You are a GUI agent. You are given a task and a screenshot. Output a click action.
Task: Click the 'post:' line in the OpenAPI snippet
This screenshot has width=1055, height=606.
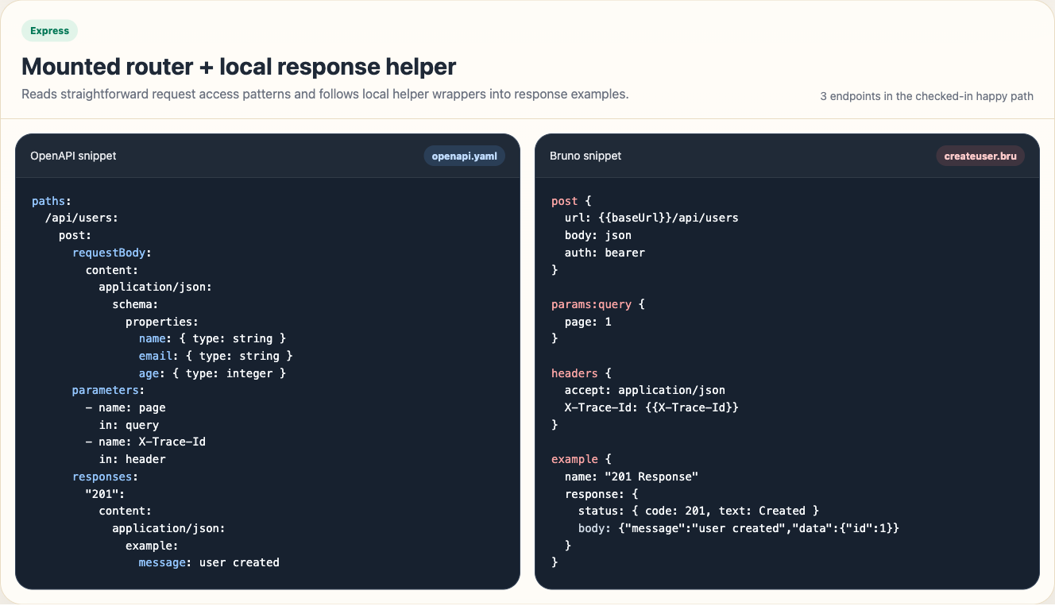[75, 236]
